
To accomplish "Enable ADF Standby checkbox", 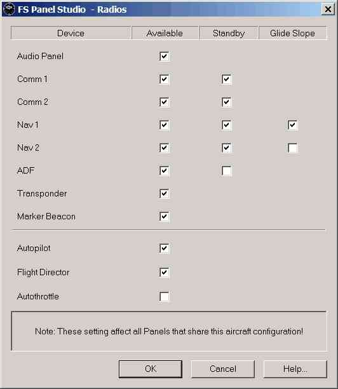I will point(226,171).
